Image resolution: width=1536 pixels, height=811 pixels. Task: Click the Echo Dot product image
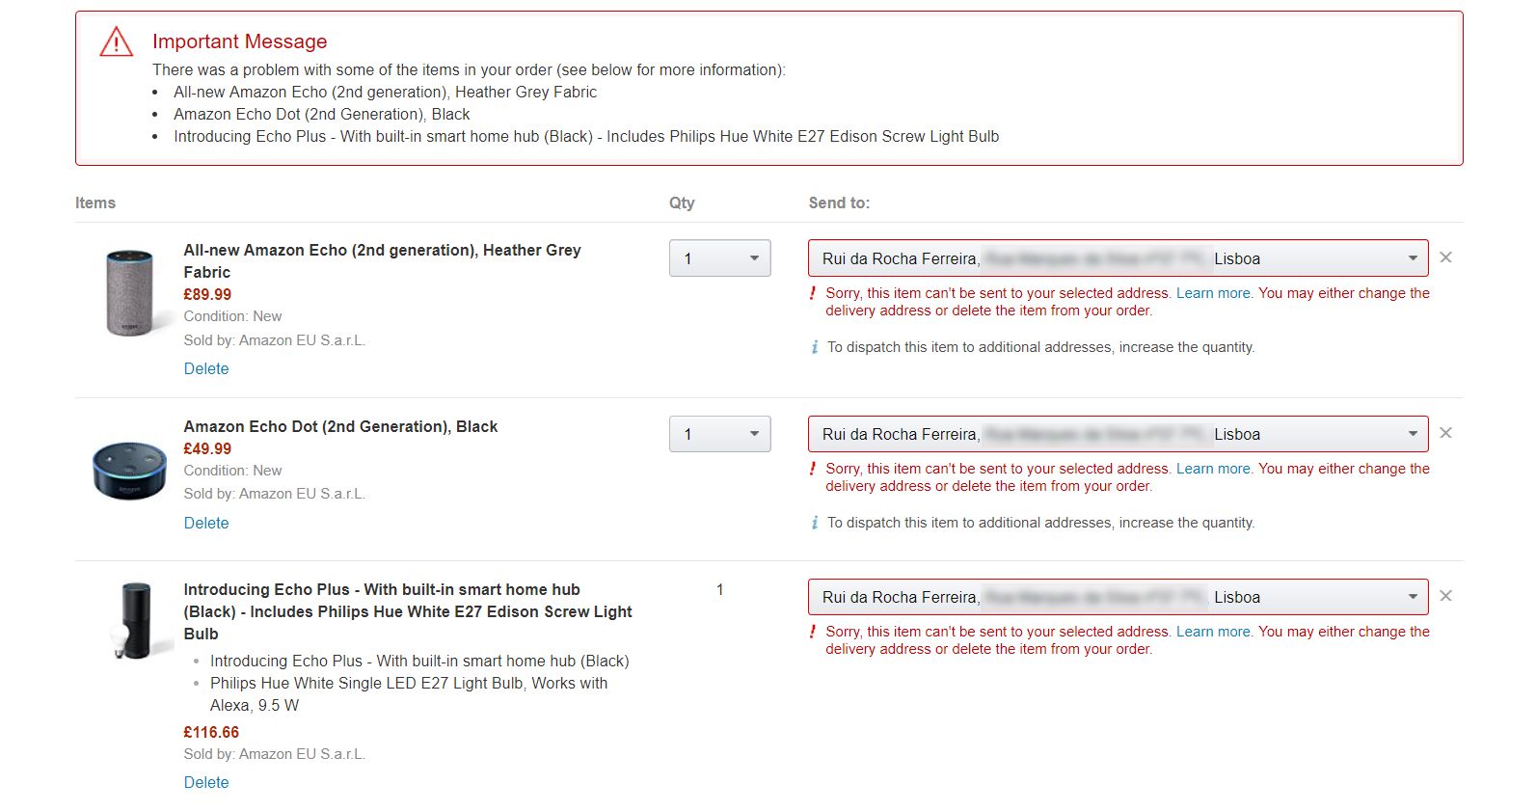point(129,470)
